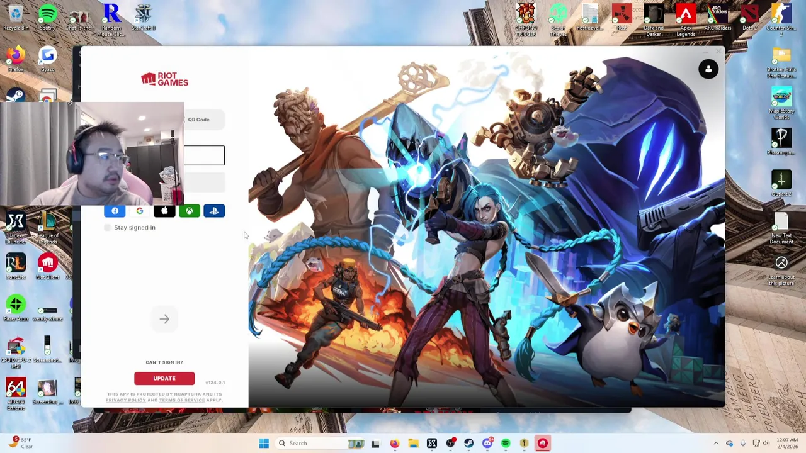Select the RuneLite desktop icon

point(16,267)
